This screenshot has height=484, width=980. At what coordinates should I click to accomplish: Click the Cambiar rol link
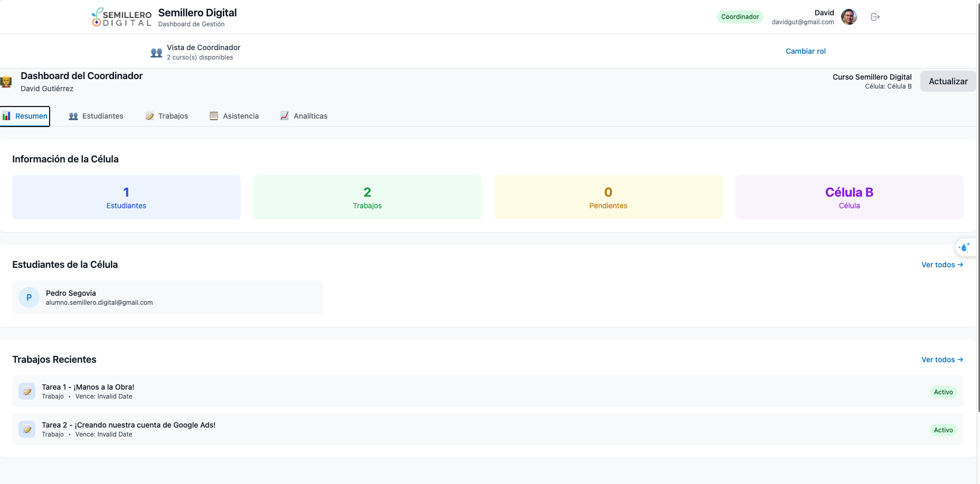click(x=806, y=51)
